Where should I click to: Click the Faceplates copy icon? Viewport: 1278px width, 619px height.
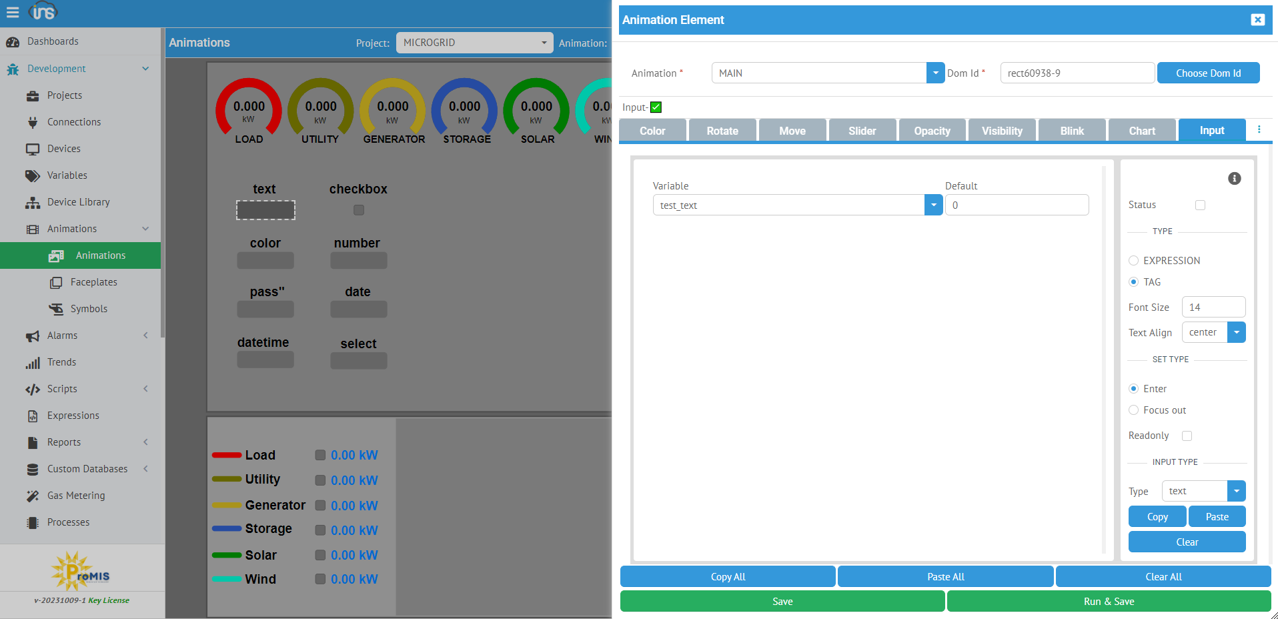tap(56, 282)
